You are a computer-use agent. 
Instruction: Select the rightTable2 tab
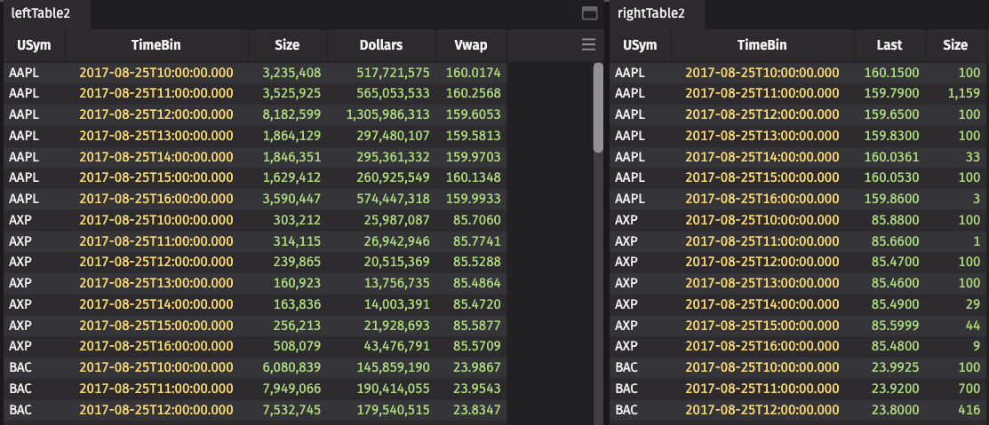click(657, 14)
